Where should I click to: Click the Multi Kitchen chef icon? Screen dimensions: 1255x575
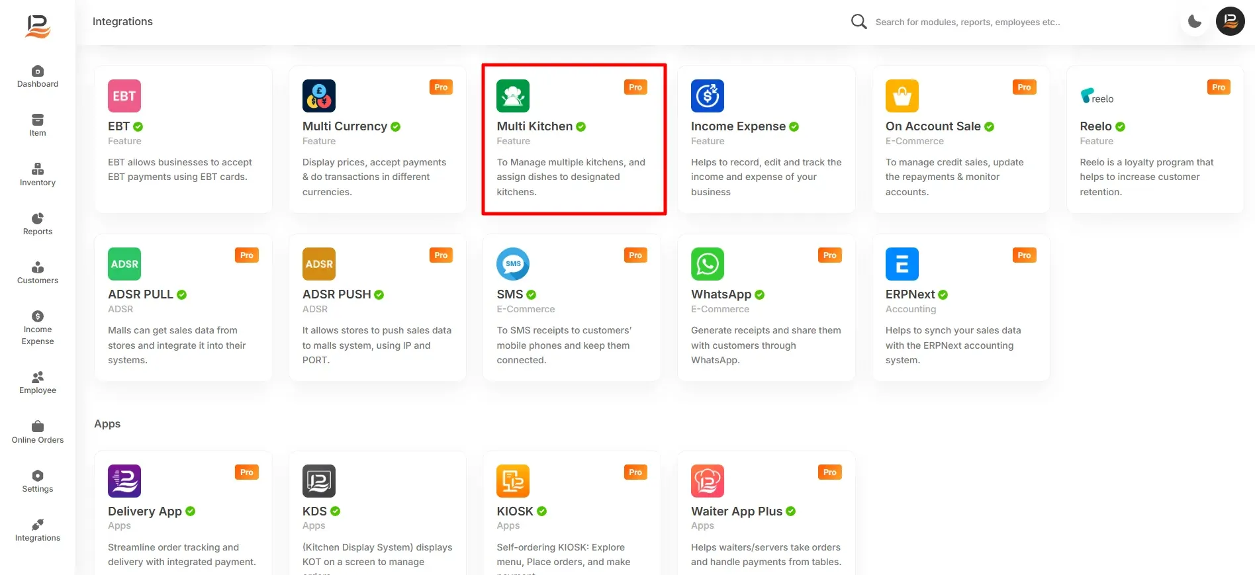coord(513,96)
